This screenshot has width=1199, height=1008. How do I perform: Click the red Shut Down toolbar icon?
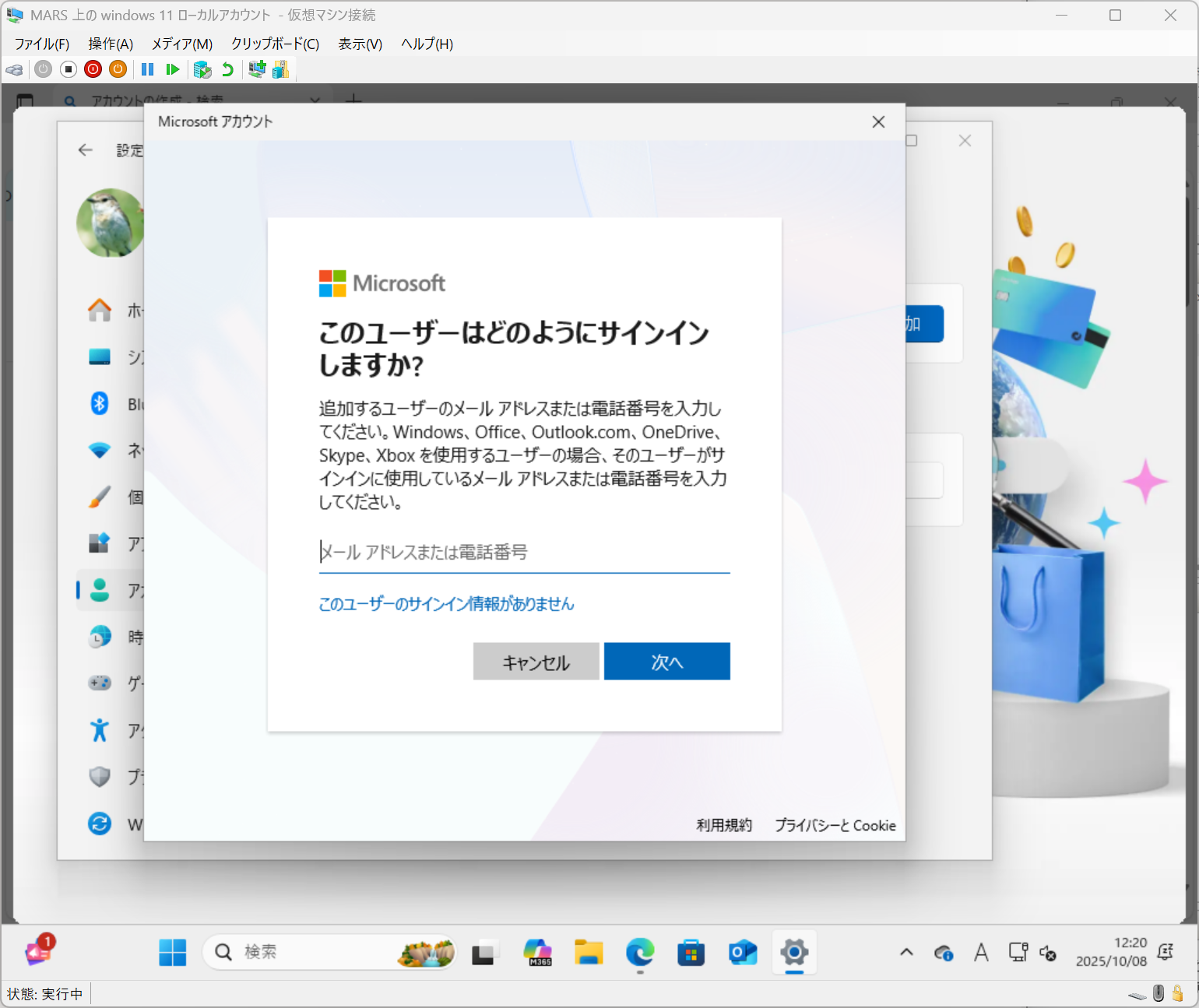point(93,69)
